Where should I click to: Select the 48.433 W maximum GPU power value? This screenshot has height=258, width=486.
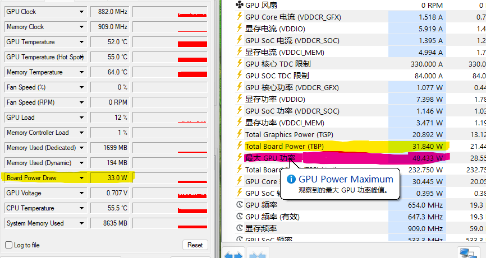(x=427, y=158)
